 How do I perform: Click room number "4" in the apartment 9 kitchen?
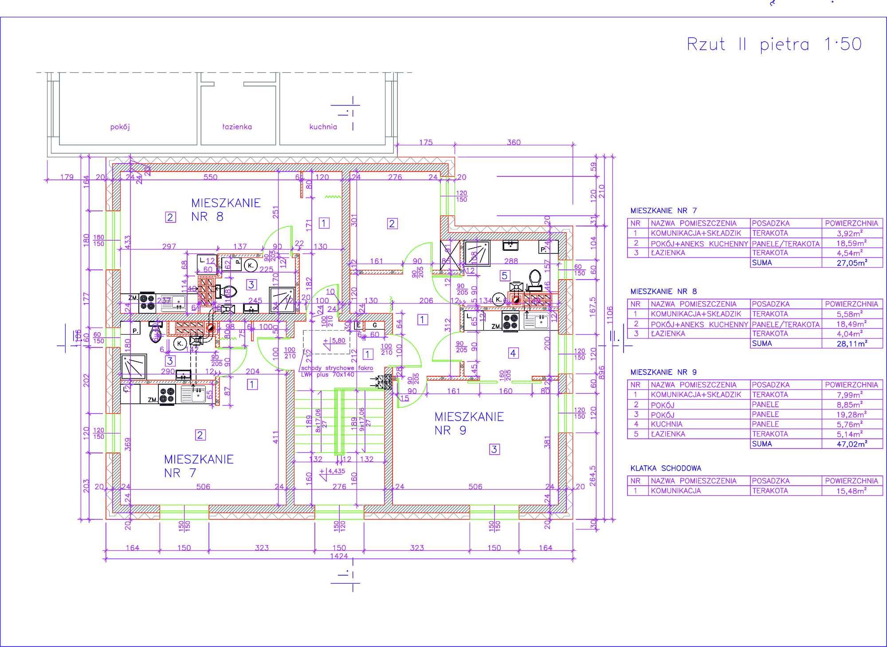[513, 353]
